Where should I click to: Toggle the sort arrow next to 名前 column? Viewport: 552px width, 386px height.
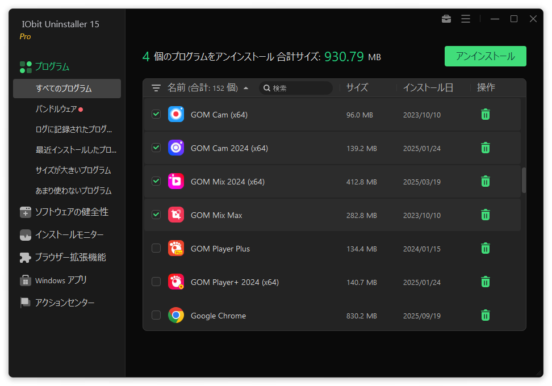coord(246,88)
